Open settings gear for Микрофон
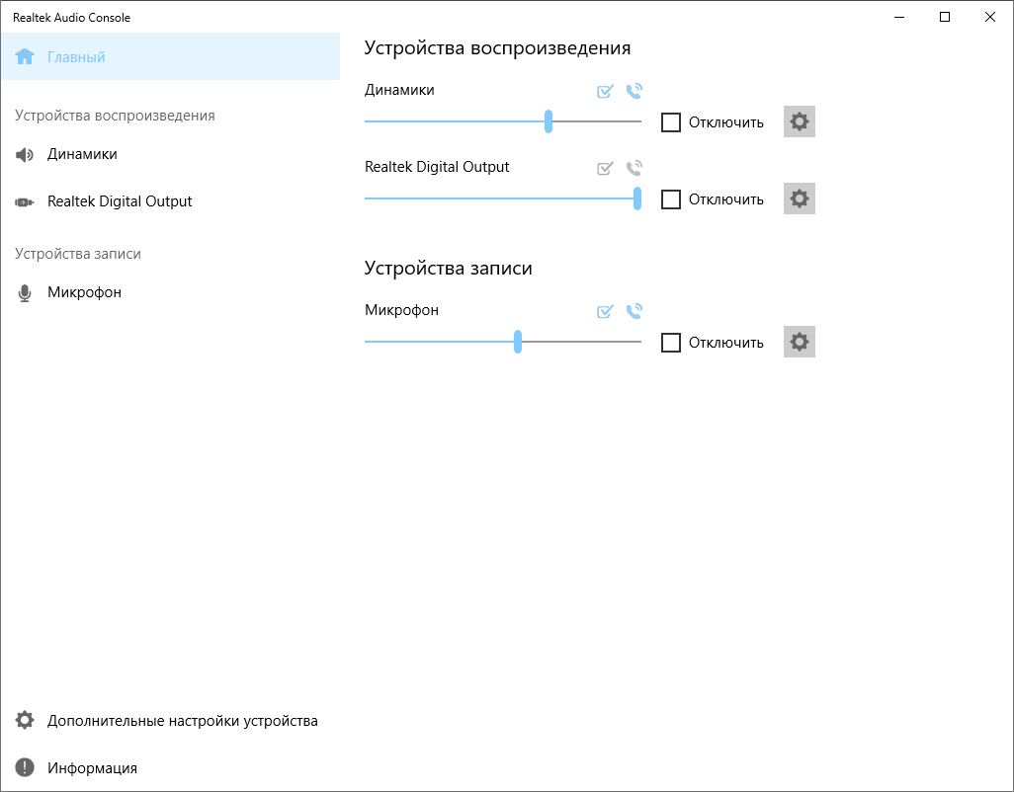Image resolution: width=1014 pixels, height=792 pixels. tap(800, 343)
